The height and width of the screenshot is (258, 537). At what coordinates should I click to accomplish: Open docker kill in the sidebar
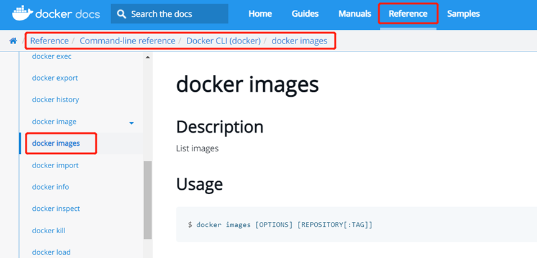point(48,231)
